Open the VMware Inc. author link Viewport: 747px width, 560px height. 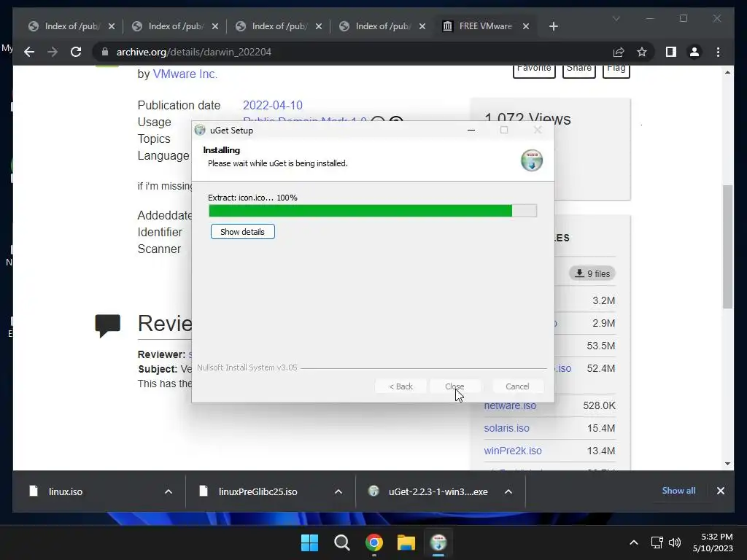pyautogui.click(x=185, y=74)
